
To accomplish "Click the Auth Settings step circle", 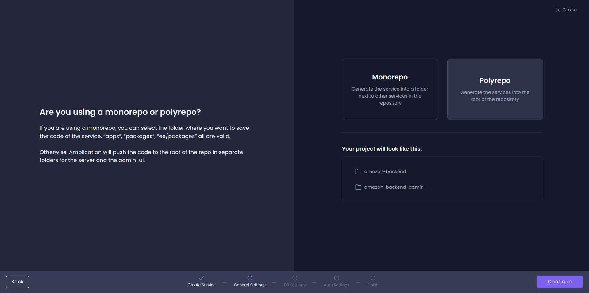I will (336, 278).
